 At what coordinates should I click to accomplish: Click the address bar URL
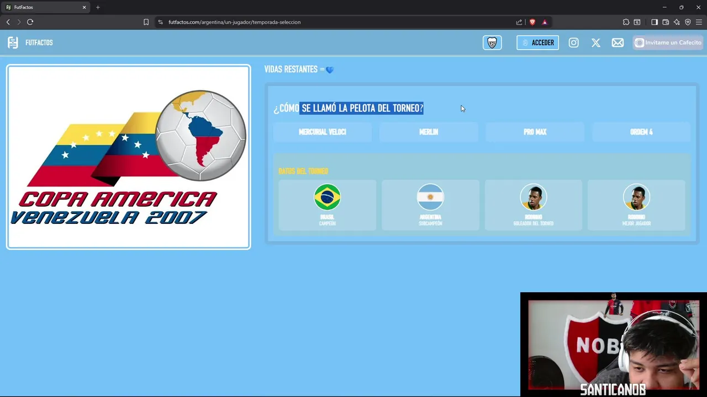tap(234, 22)
